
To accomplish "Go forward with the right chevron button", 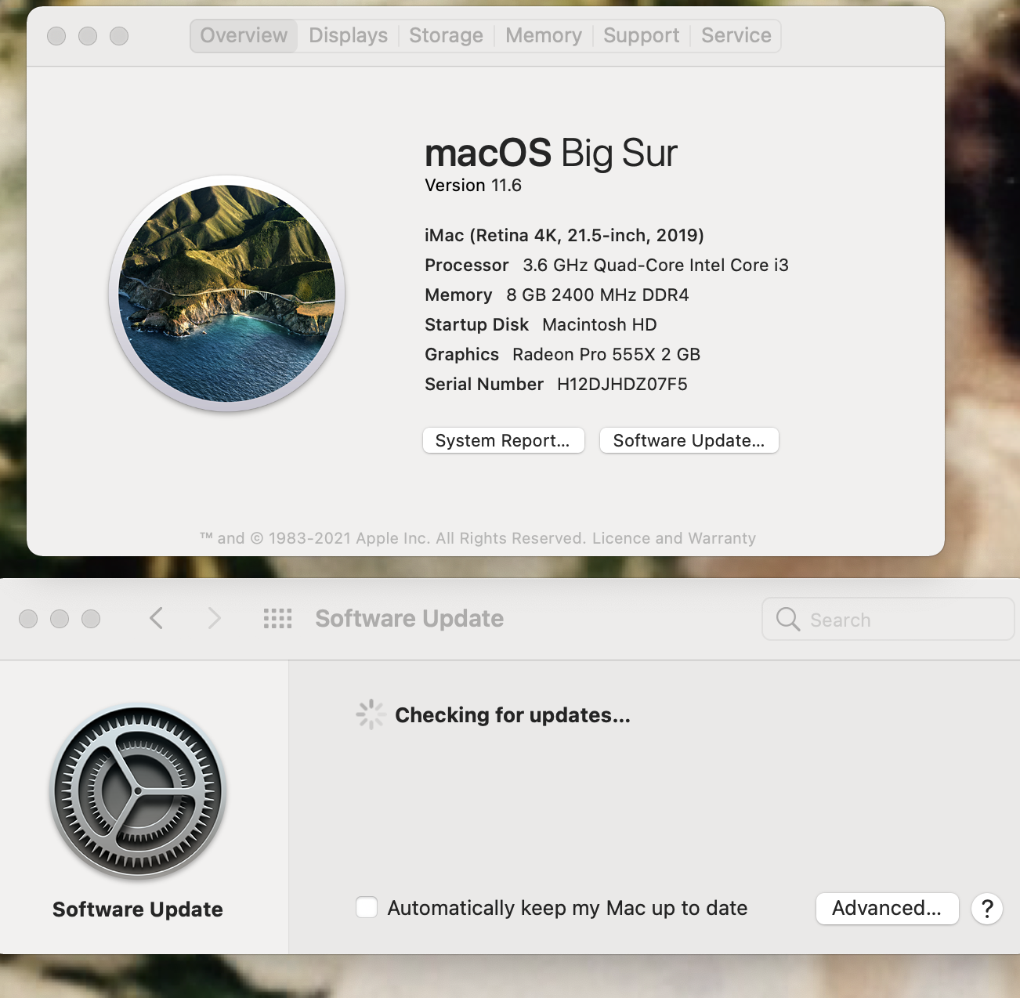I will [214, 618].
